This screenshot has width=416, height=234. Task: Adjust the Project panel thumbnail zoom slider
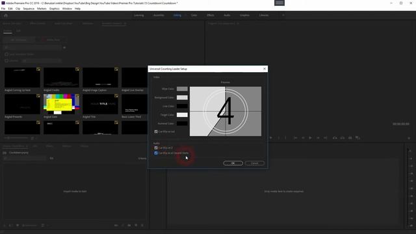[x=31, y=226]
